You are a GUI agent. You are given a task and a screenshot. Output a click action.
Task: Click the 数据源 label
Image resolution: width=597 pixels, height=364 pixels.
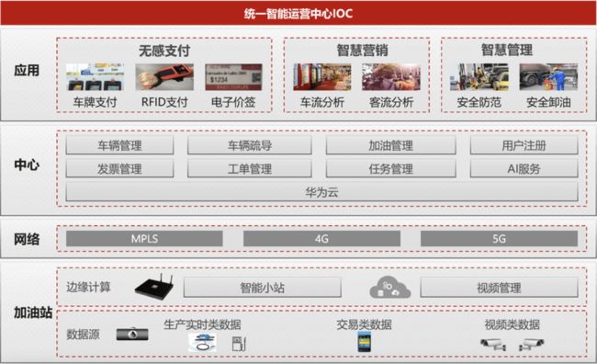click(83, 334)
